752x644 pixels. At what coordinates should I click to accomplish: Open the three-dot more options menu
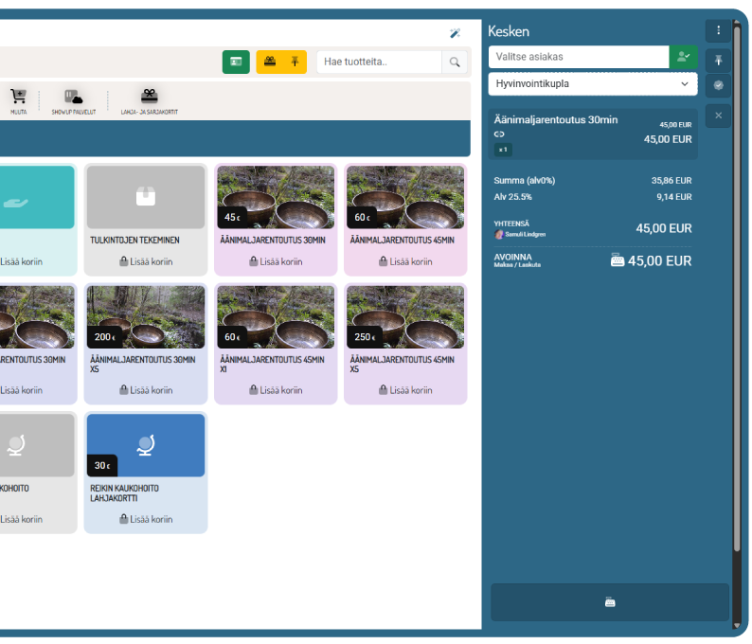pyautogui.click(x=718, y=30)
